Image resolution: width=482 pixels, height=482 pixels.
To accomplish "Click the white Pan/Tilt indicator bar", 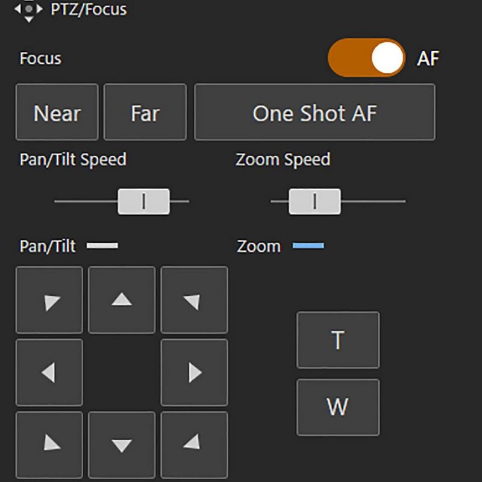I will [x=102, y=246].
